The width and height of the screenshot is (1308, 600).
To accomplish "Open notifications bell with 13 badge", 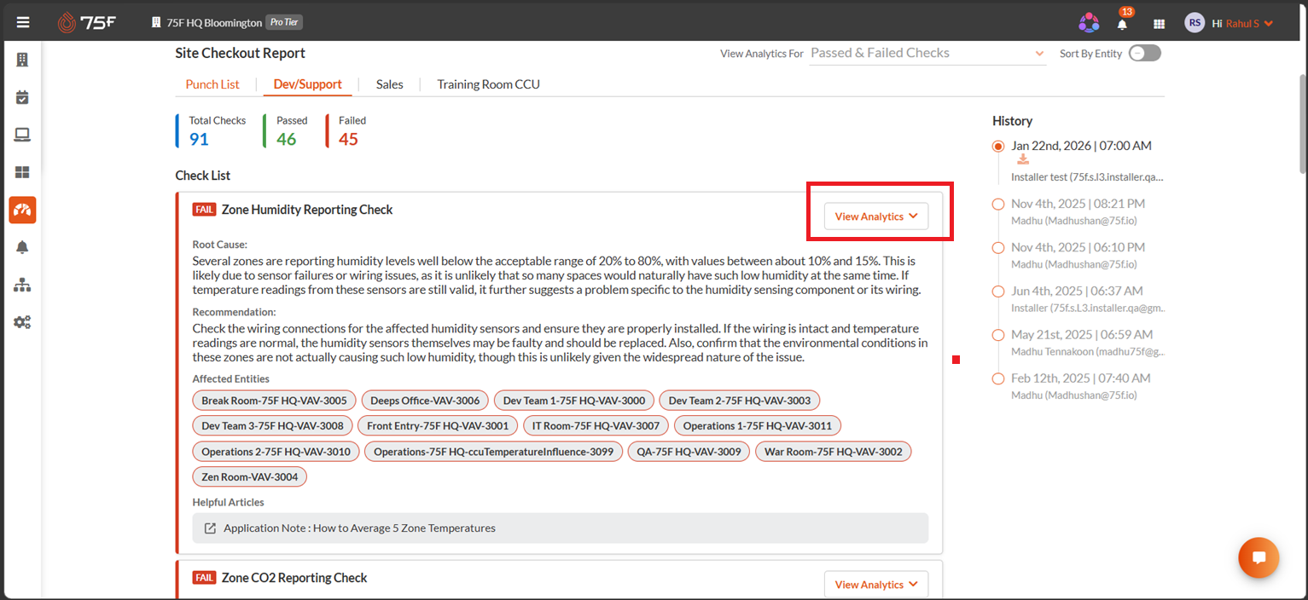I will point(1122,23).
